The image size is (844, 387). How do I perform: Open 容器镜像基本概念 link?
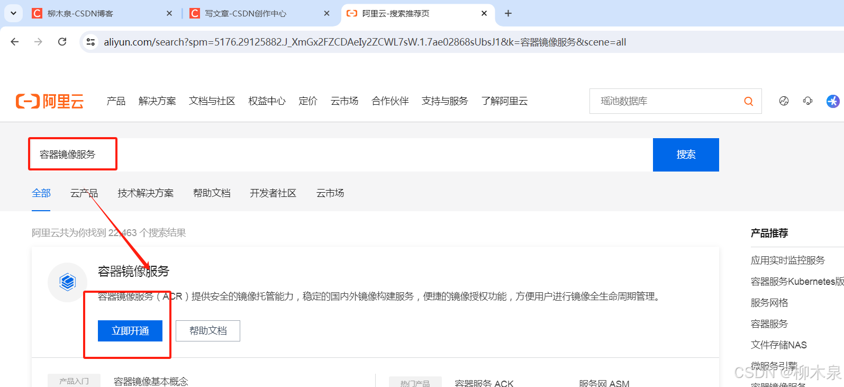(151, 382)
